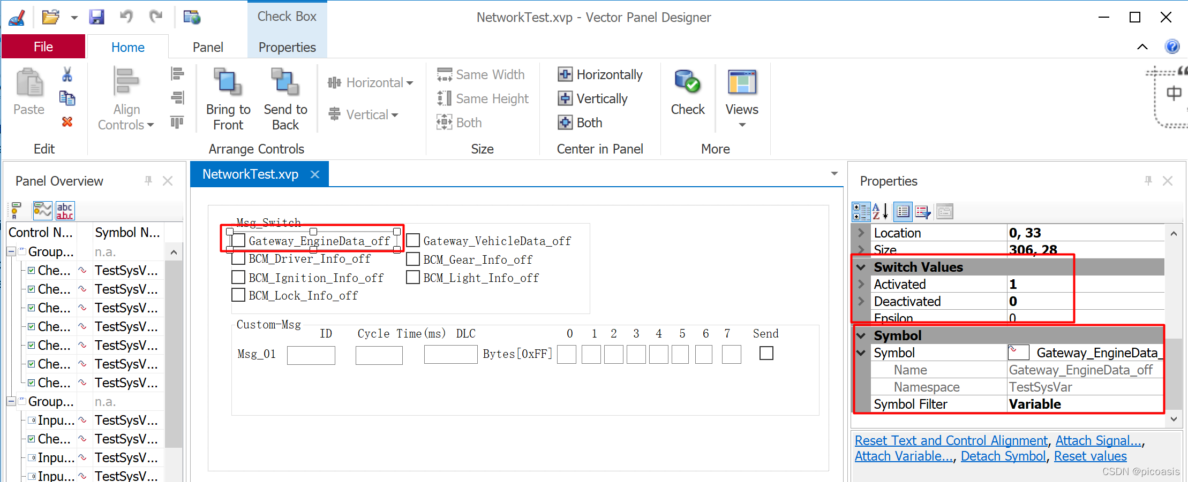Image resolution: width=1188 pixels, height=482 pixels.
Task: Close the NetworkTest.xvp tab
Action: click(x=315, y=174)
